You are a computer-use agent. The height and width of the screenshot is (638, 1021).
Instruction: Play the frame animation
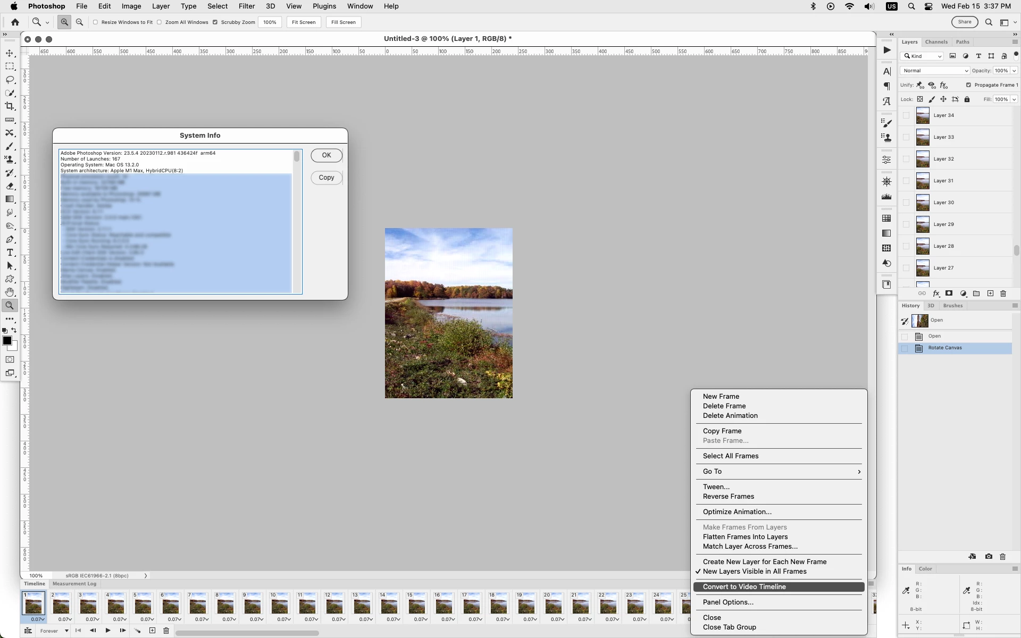click(108, 631)
